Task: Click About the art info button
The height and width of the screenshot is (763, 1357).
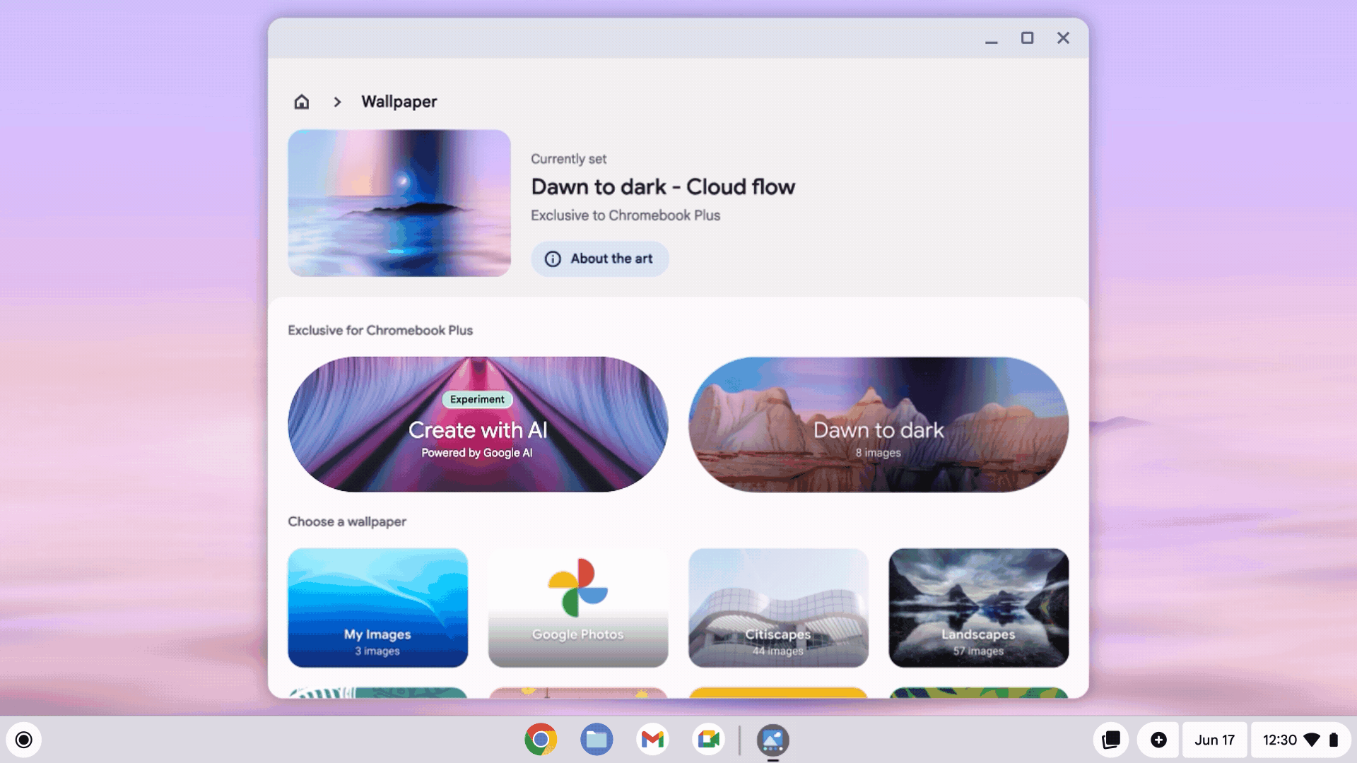Action: (599, 258)
